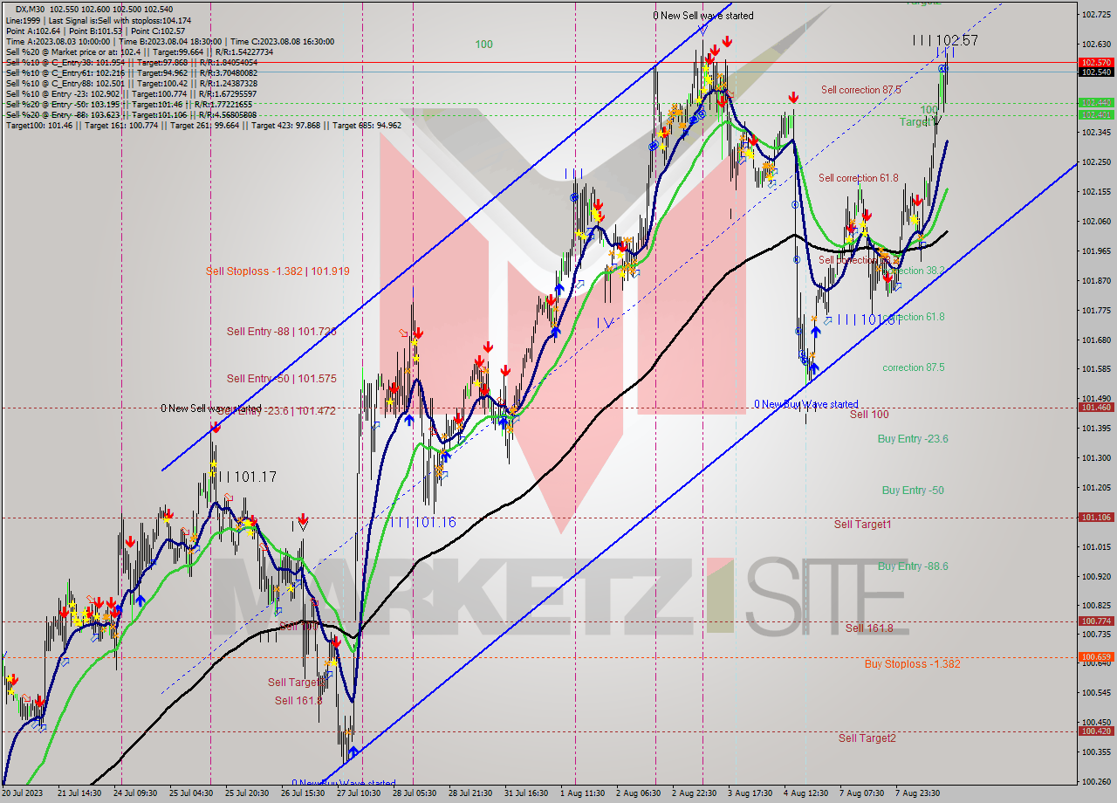Select the red 101.106 price level tag

1096,518
